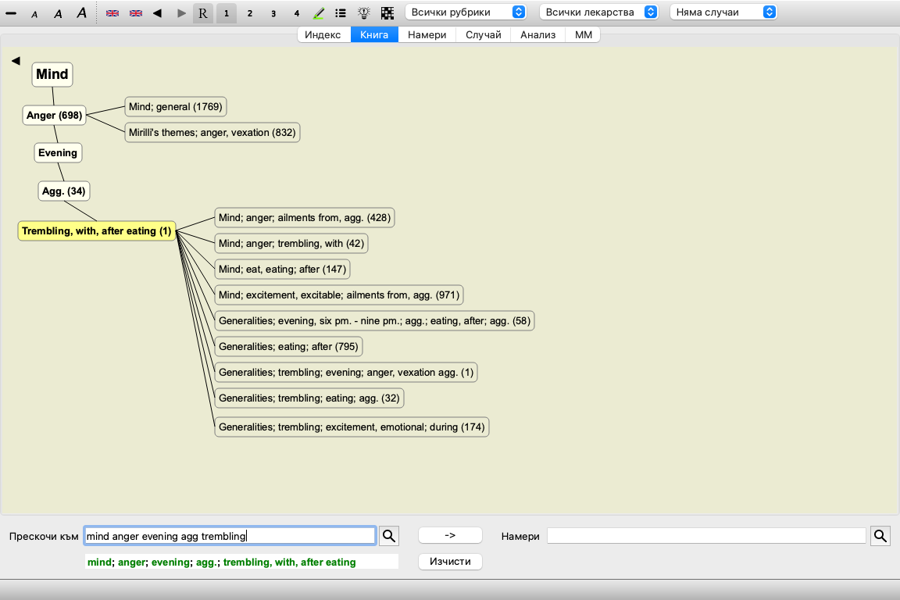This screenshot has height=600, width=900.
Task: Toggle grade level 3 button
Action: 273,13
